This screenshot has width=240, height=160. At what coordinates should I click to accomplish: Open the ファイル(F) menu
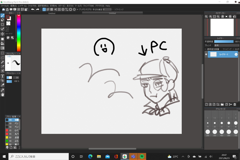[5, 6]
